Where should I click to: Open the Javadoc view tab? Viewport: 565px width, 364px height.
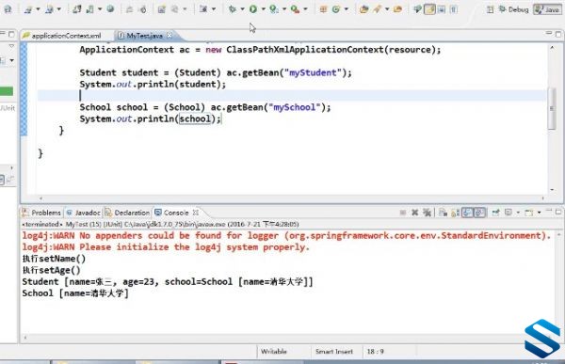point(84,213)
